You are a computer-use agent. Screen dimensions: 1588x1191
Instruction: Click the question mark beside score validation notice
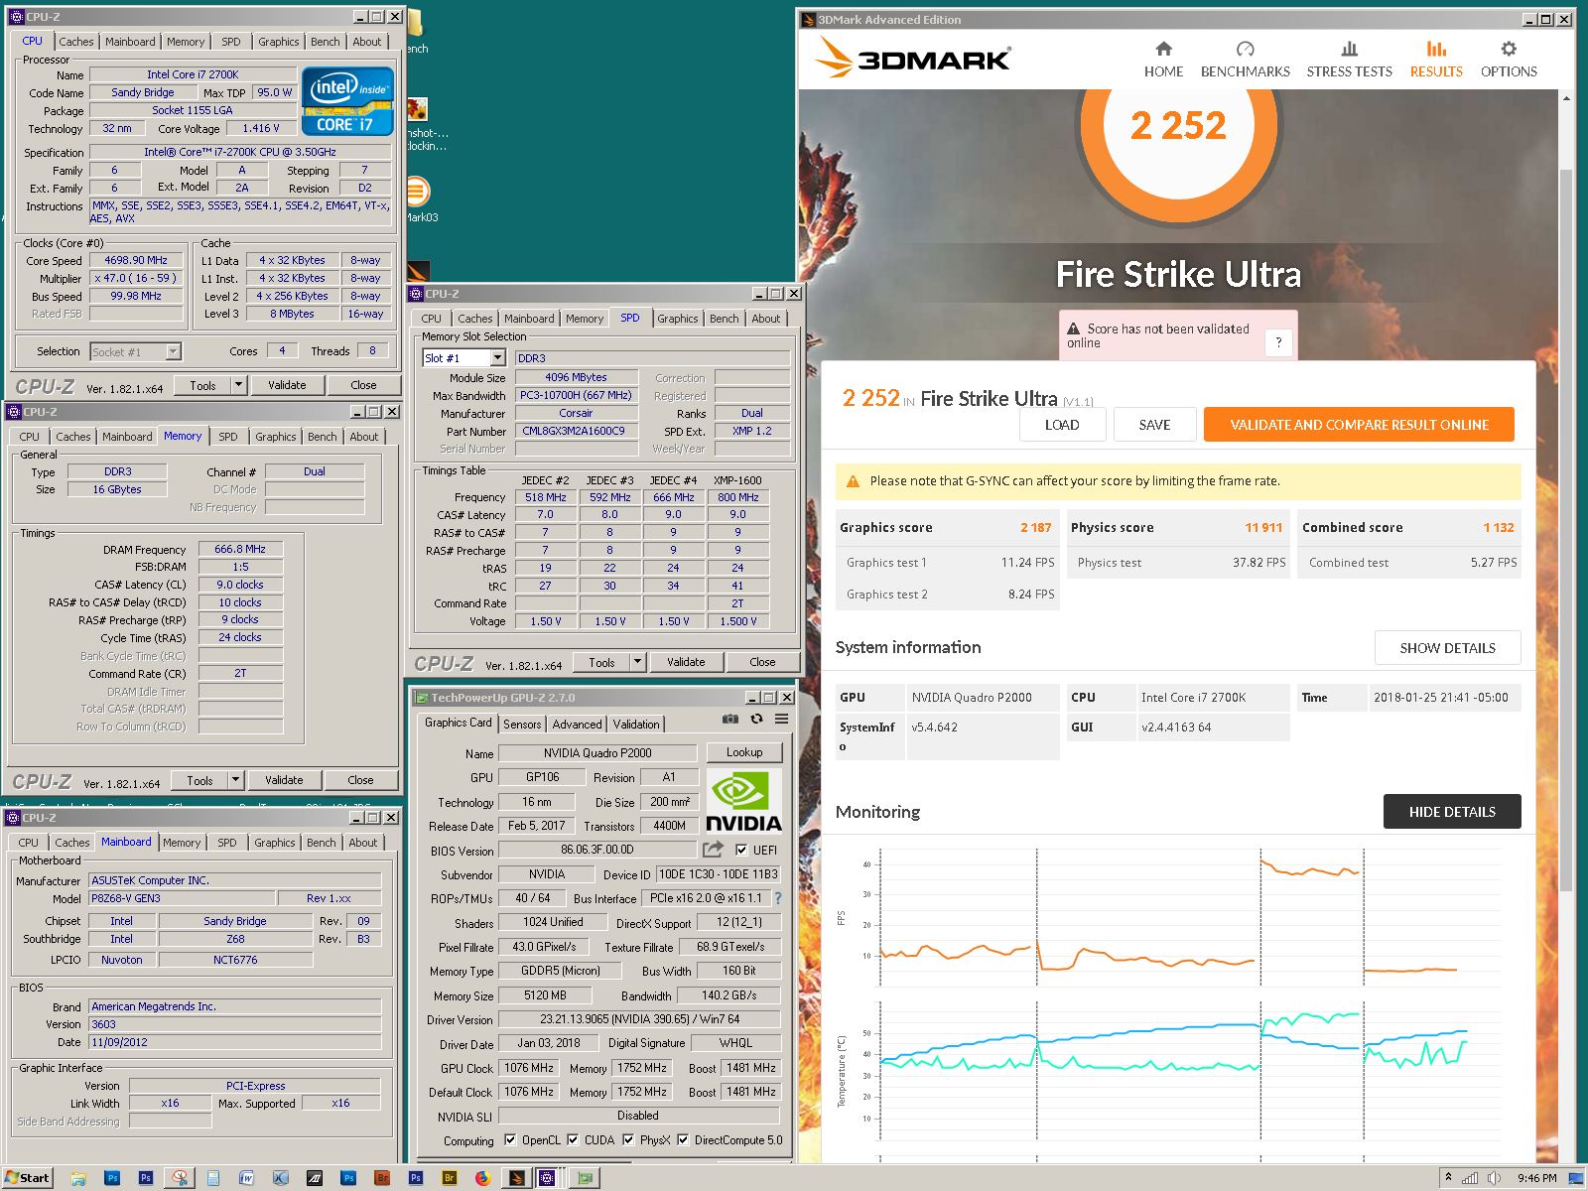point(1278,342)
